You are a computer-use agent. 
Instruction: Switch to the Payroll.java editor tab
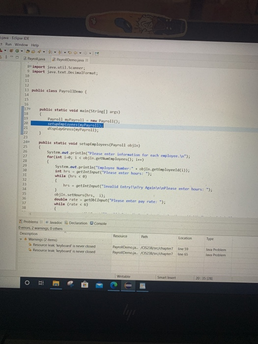(34, 59)
